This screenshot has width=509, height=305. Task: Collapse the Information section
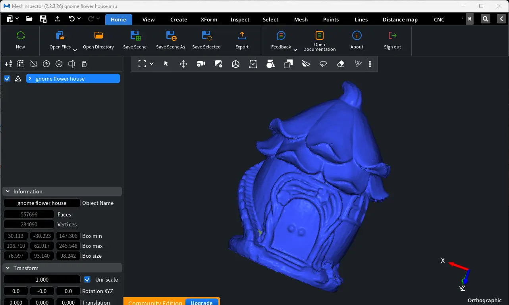pyautogui.click(x=8, y=191)
